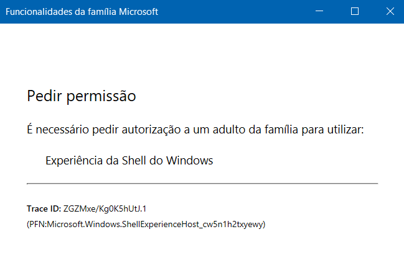Click the PFN package name line
The width and height of the screenshot is (404, 278).
[x=146, y=224]
